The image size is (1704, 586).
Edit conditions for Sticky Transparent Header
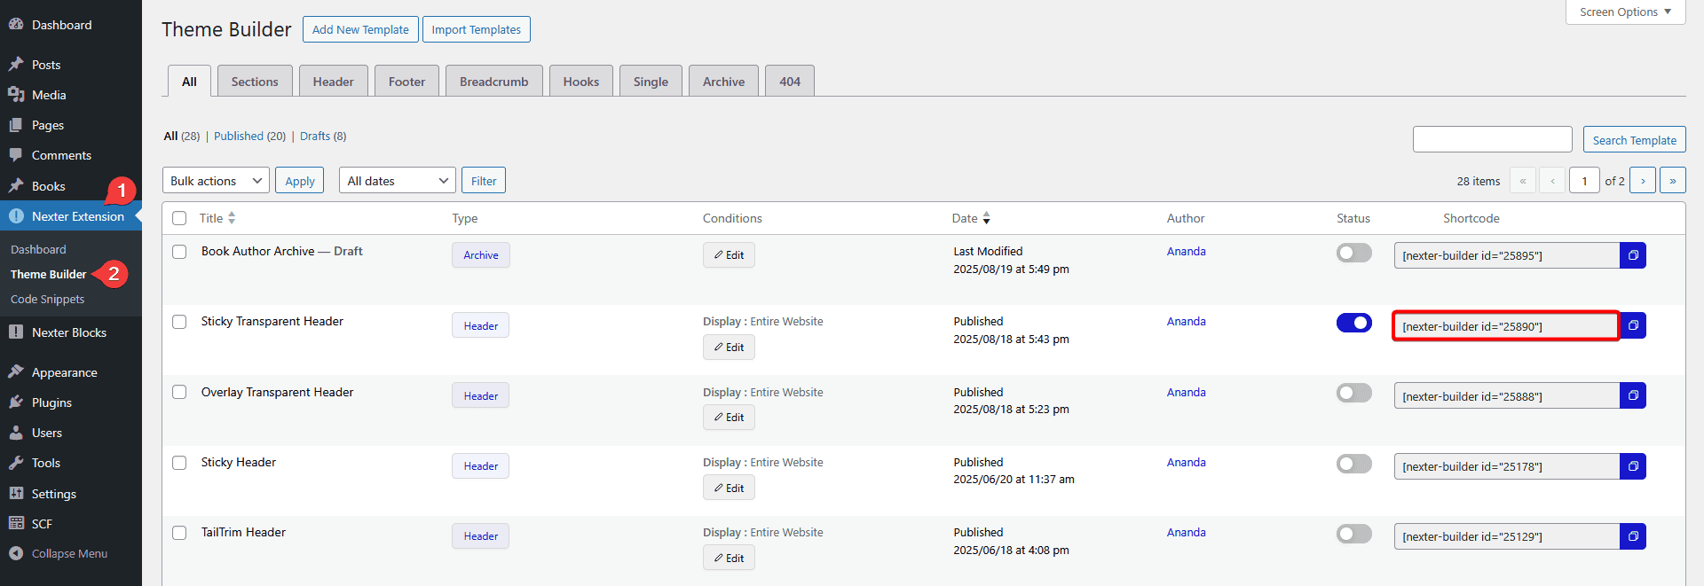729,348
